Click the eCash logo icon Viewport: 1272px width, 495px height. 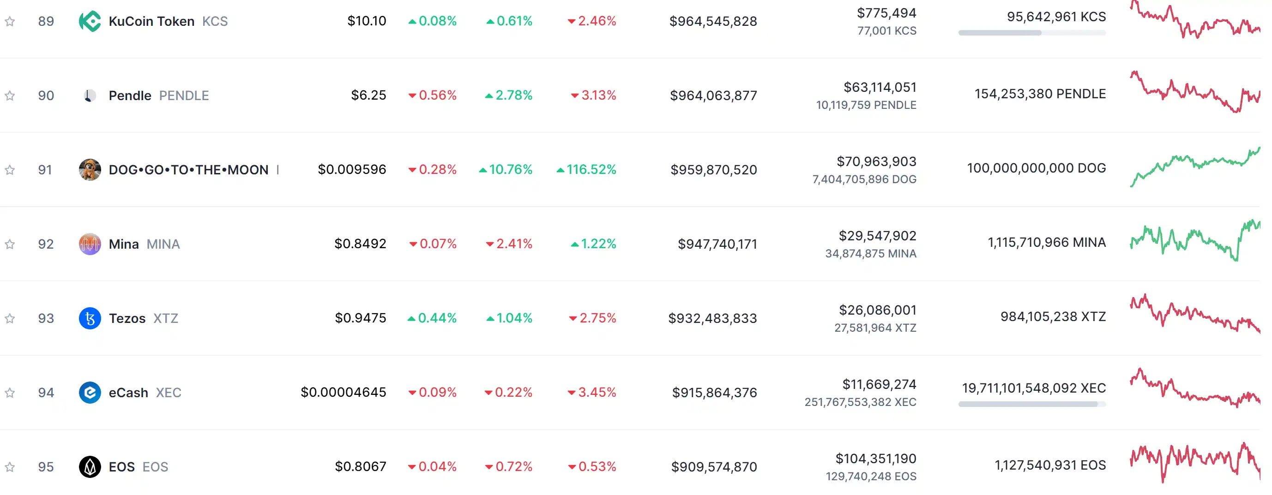point(90,392)
